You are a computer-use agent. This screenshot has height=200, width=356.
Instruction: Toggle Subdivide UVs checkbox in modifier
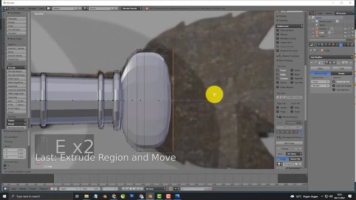(334, 82)
